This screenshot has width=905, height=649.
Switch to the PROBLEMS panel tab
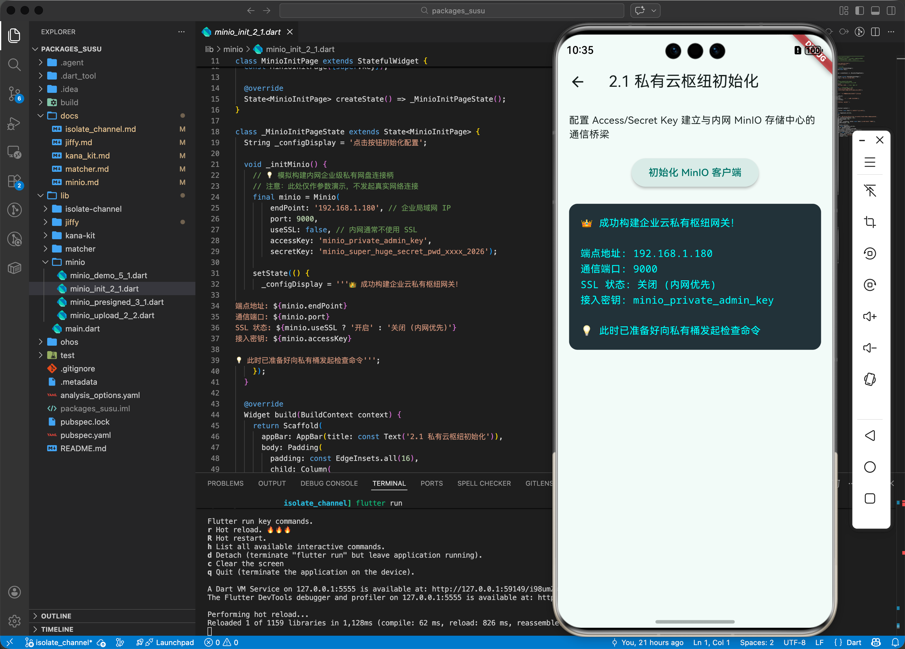click(x=225, y=483)
